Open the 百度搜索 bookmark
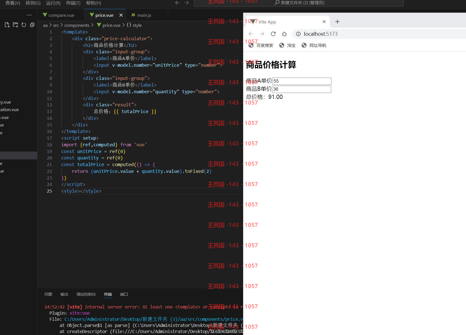 [261, 45]
